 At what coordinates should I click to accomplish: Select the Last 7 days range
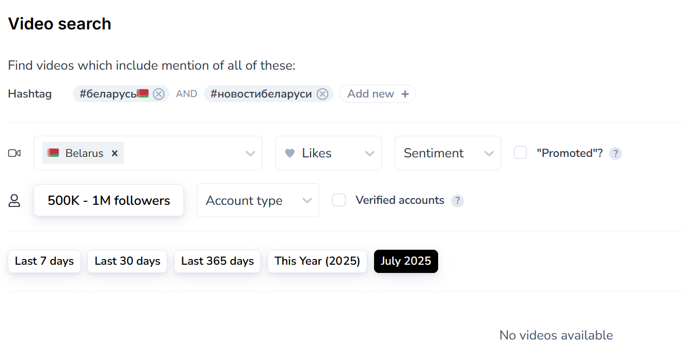[44, 261]
